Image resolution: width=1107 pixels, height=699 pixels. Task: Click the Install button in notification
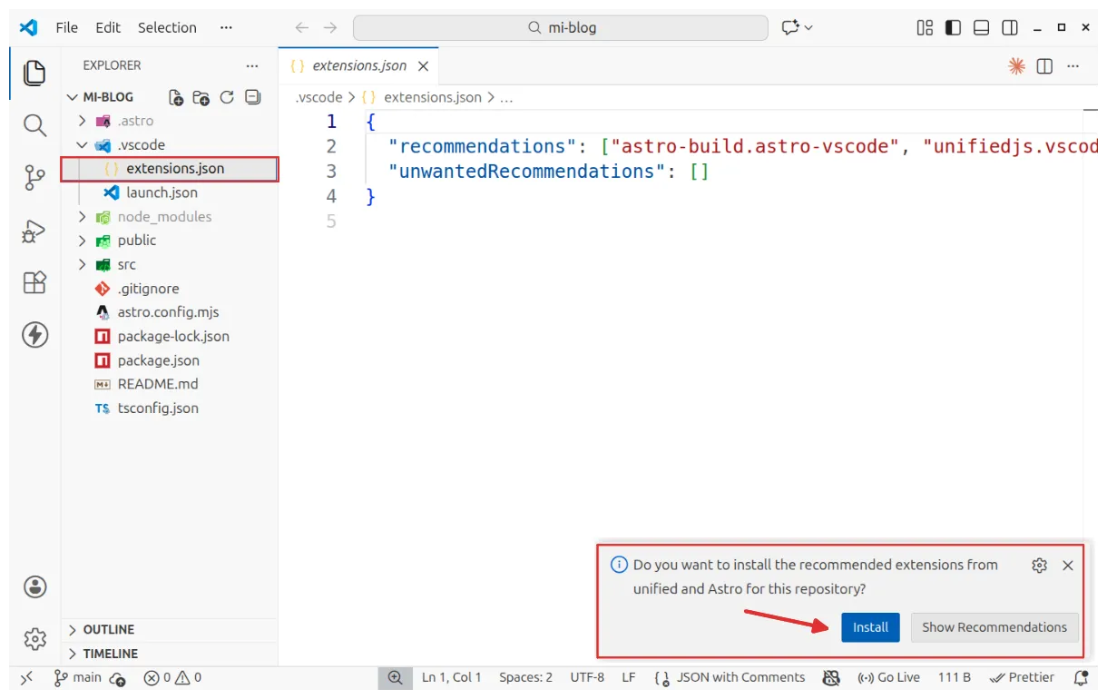(x=870, y=627)
